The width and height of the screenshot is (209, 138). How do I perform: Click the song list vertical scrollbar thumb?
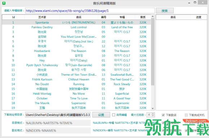point(153,52)
